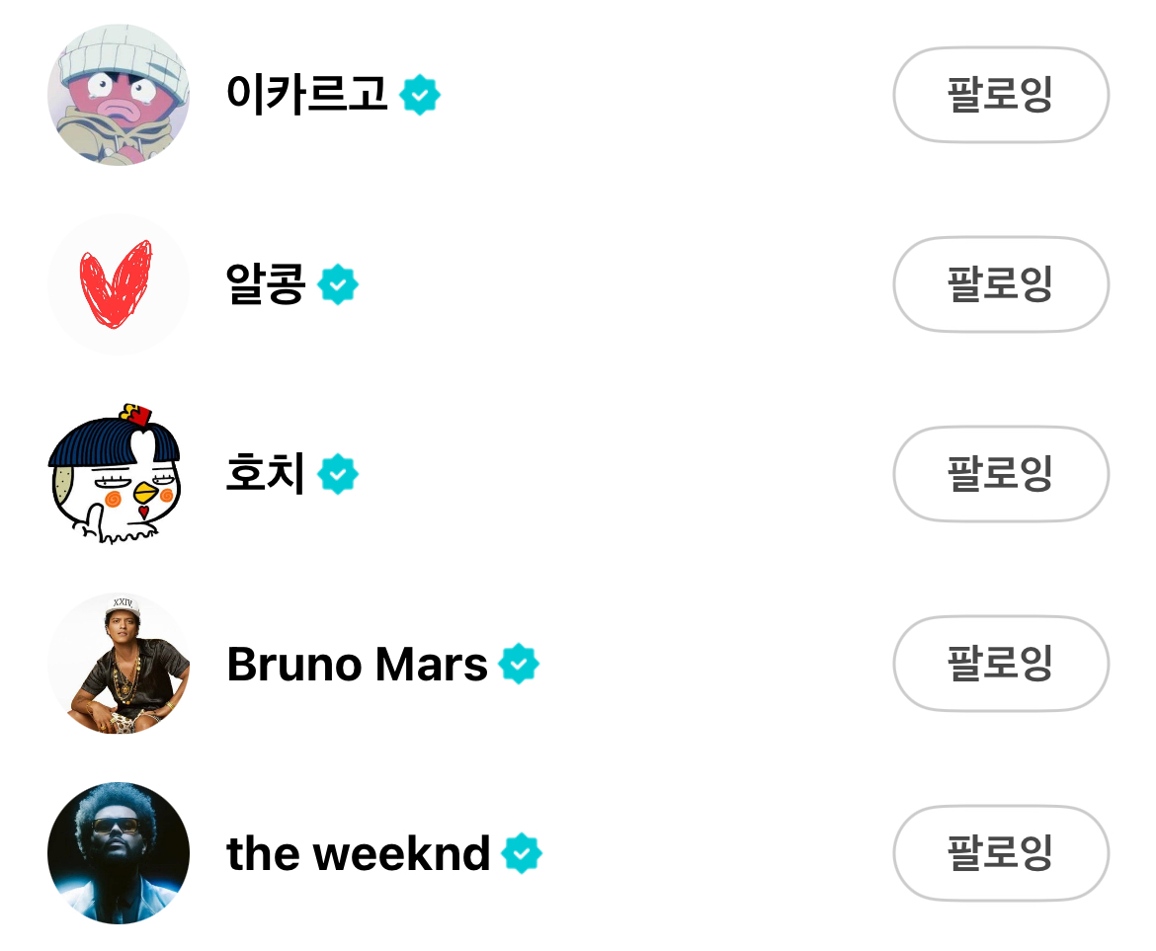Click the verified badge next to 이카르고
1156x951 pixels.
tap(420, 96)
